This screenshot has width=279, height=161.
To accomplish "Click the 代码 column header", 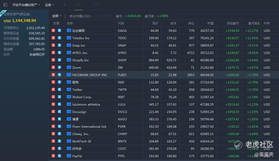I will tap(121, 23).
